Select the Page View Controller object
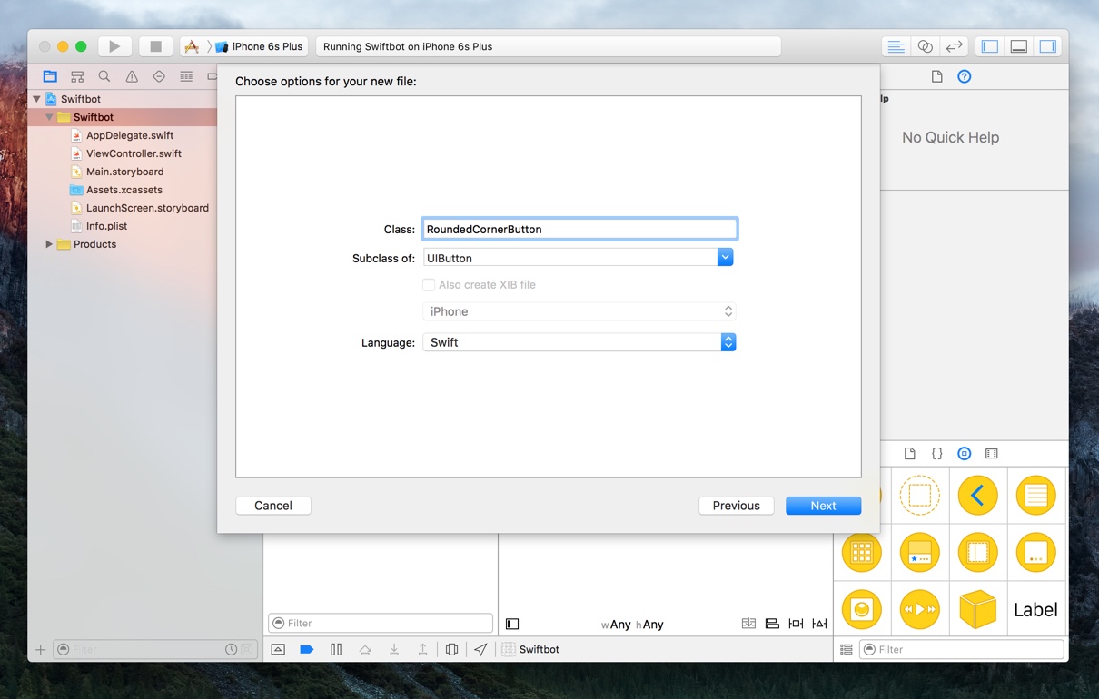The image size is (1099, 699). pos(1035,552)
